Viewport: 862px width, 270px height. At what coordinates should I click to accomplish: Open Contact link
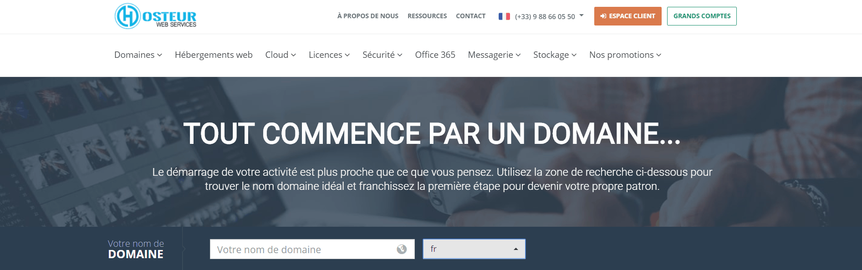471,16
